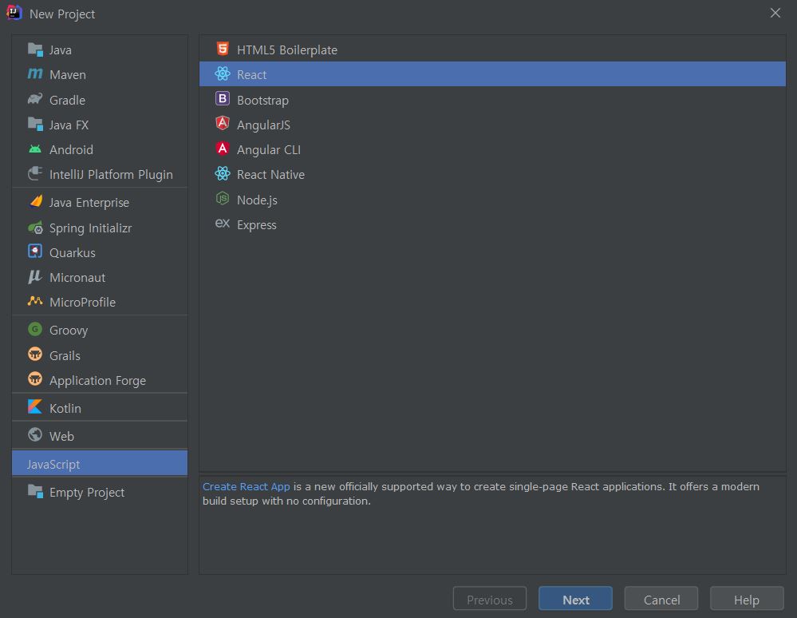Pick the Java FX label
This screenshot has height=618, width=797.
click(x=69, y=125)
